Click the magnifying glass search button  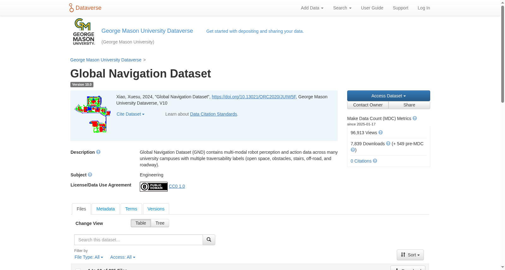[209, 240]
